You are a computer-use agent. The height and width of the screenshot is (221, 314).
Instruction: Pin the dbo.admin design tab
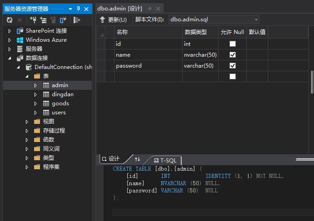tap(150, 9)
